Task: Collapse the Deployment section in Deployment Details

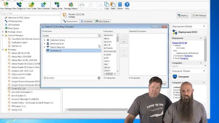Action: [x=201, y=38]
